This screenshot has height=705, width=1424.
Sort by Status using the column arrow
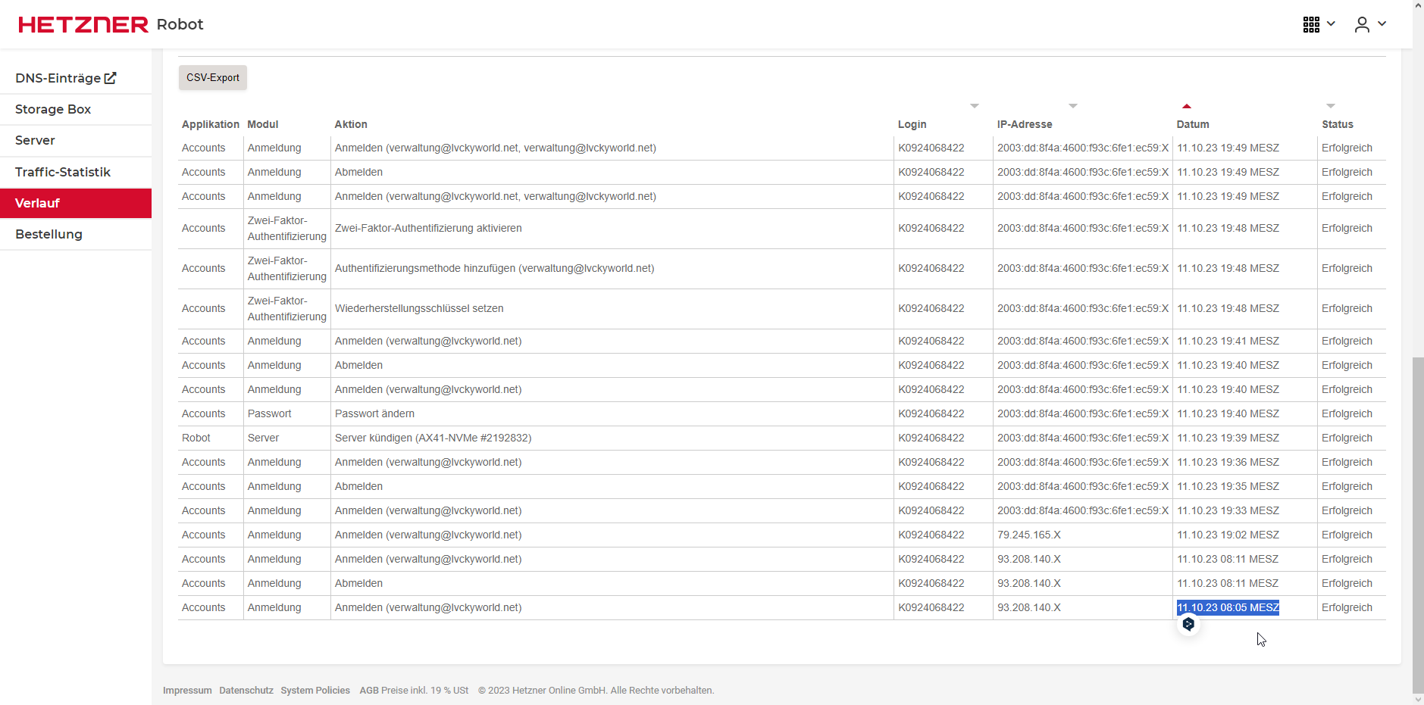pyautogui.click(x=1331, y=106)
